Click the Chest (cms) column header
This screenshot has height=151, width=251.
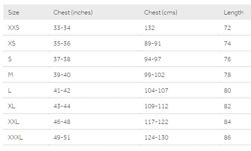point(161,13)
